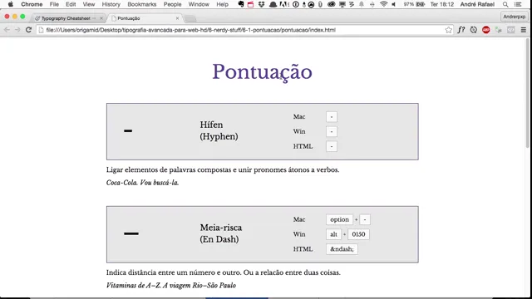Click the Hífen (Hyphen) title

point(219,130)
